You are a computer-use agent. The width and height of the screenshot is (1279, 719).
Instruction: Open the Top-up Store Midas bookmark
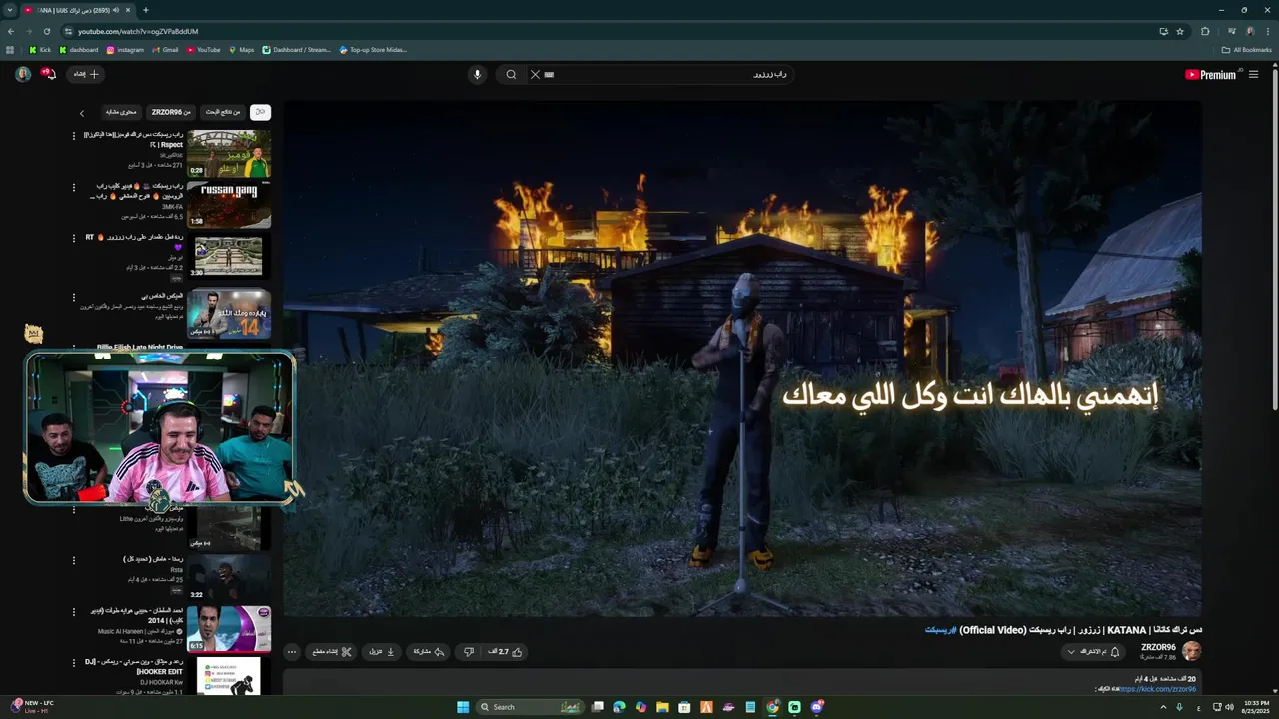click(x=373, y=50)
